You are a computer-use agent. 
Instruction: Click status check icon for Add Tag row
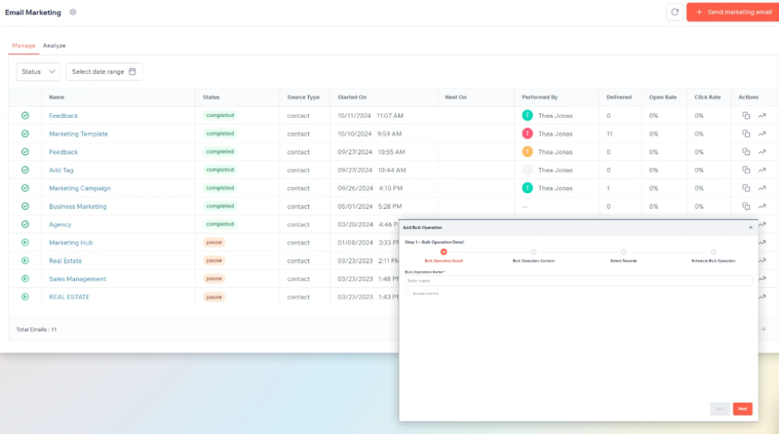tap(25, 169)
